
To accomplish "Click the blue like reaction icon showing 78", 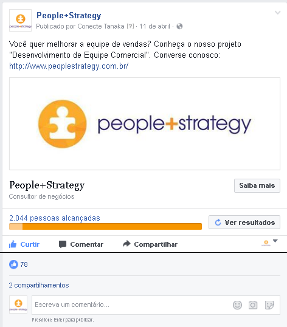I will click(x=13, y=264).
